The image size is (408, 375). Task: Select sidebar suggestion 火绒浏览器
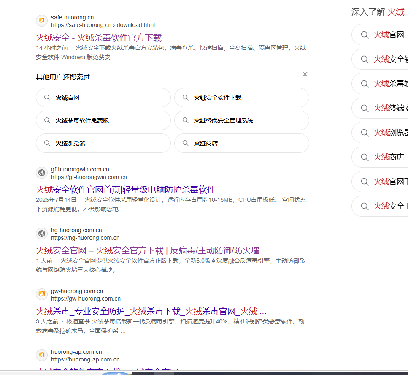point(380,133)
